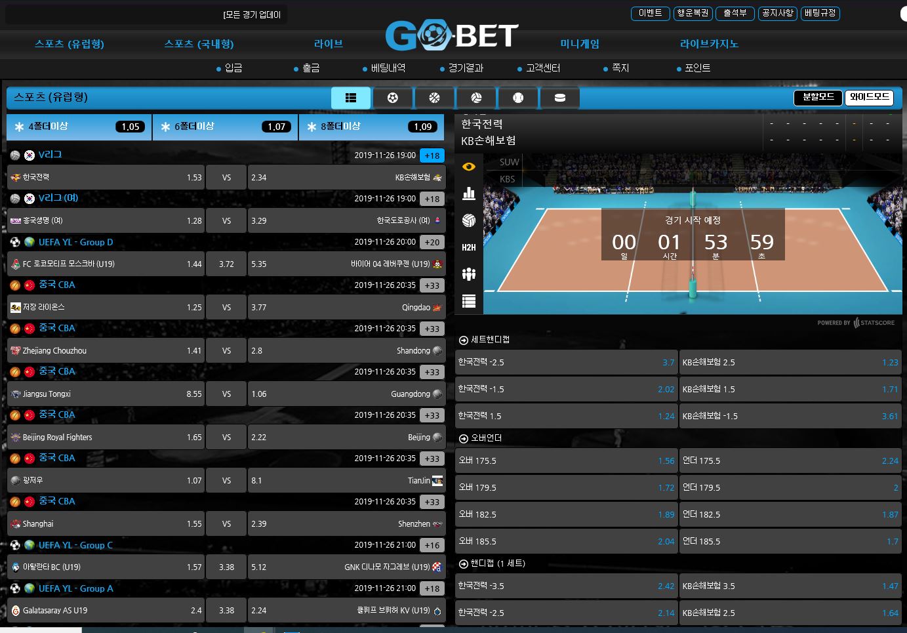Go to the 라이브 menu

pos(329,44)
